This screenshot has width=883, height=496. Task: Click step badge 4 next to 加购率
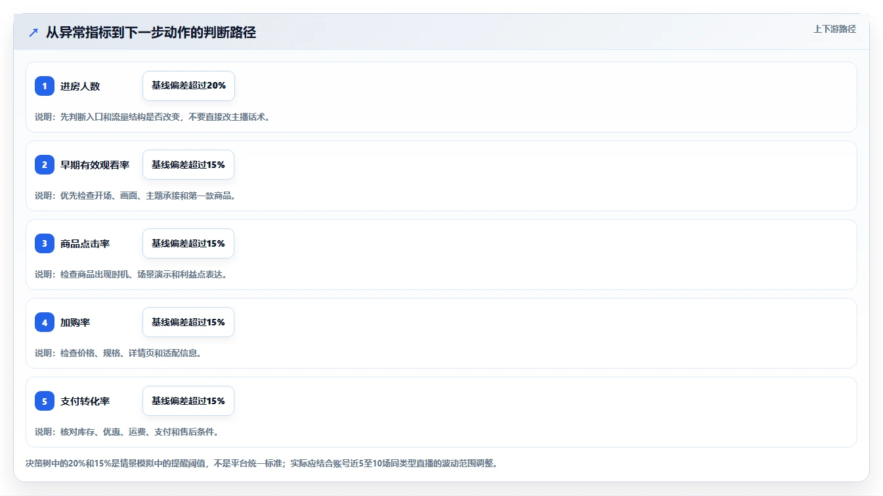[x=45, y=322]
